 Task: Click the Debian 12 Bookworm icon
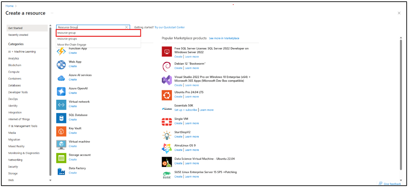tap(167, 66)
